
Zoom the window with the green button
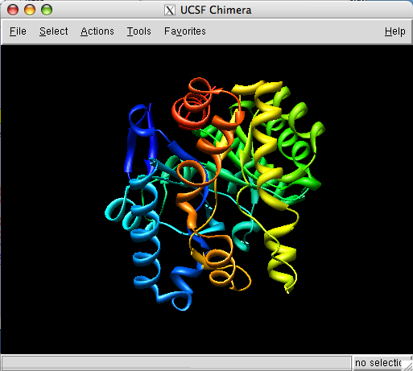47,10
